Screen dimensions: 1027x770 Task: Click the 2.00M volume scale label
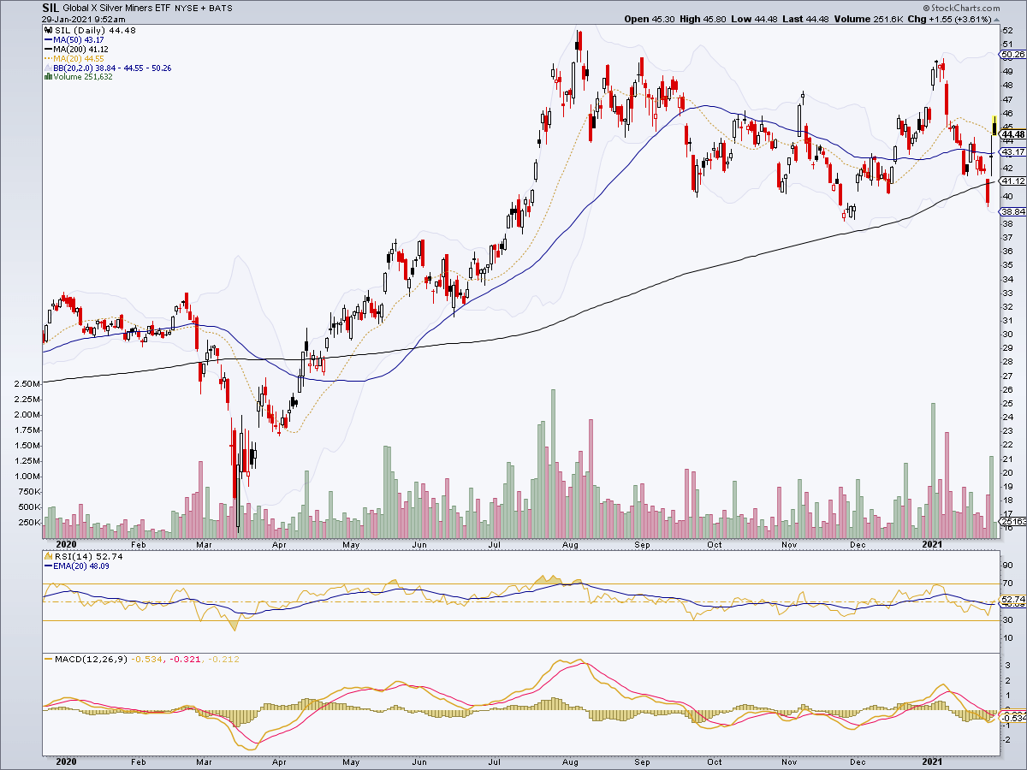pyautogui.click(x=26, y=415)
